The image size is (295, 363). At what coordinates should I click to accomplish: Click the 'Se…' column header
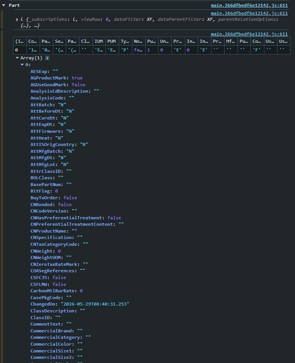59,41
